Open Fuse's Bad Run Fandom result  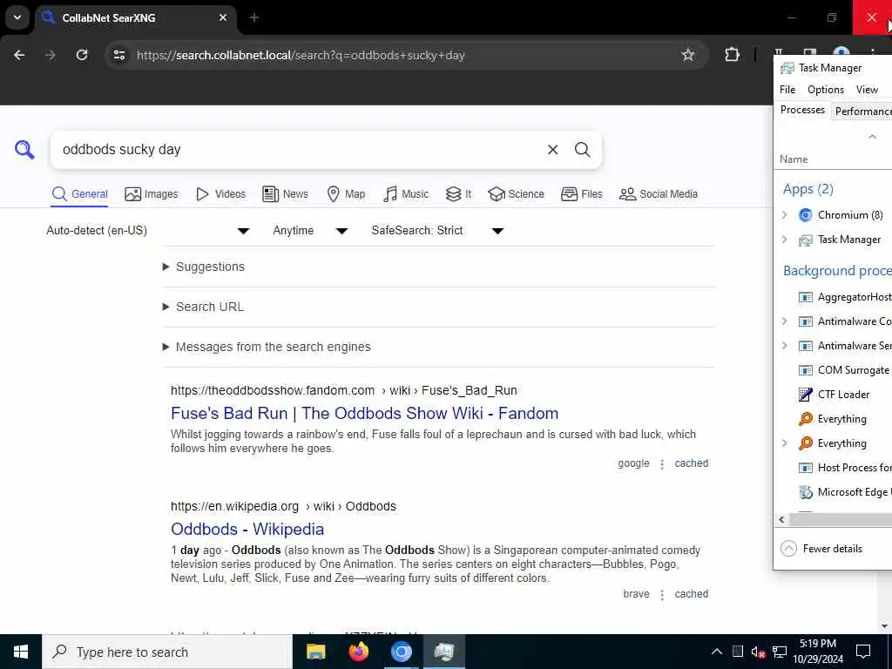coord(365,413)
